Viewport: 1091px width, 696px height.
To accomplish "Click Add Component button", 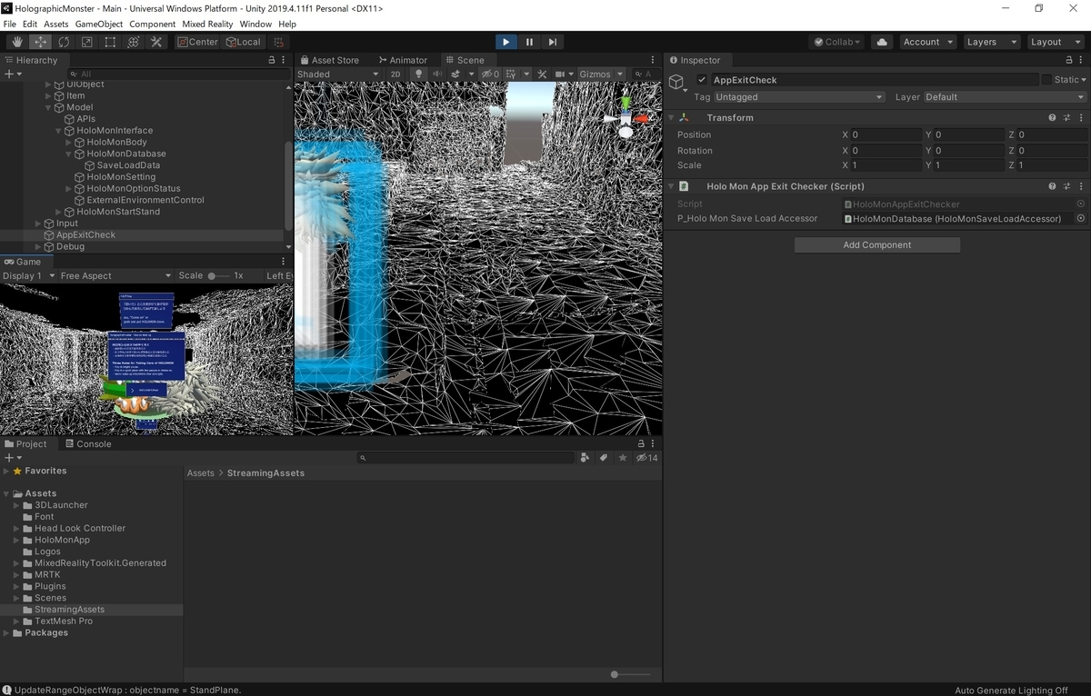I will click(x=876, y=244).
